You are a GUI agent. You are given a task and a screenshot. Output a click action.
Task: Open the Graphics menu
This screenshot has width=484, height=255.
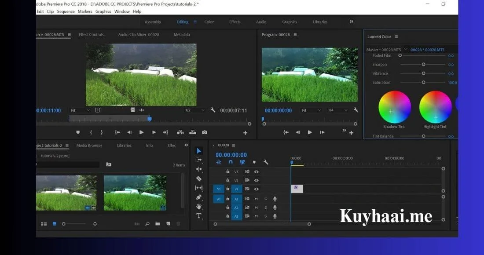pyautogui.click(x=103, y=11)
